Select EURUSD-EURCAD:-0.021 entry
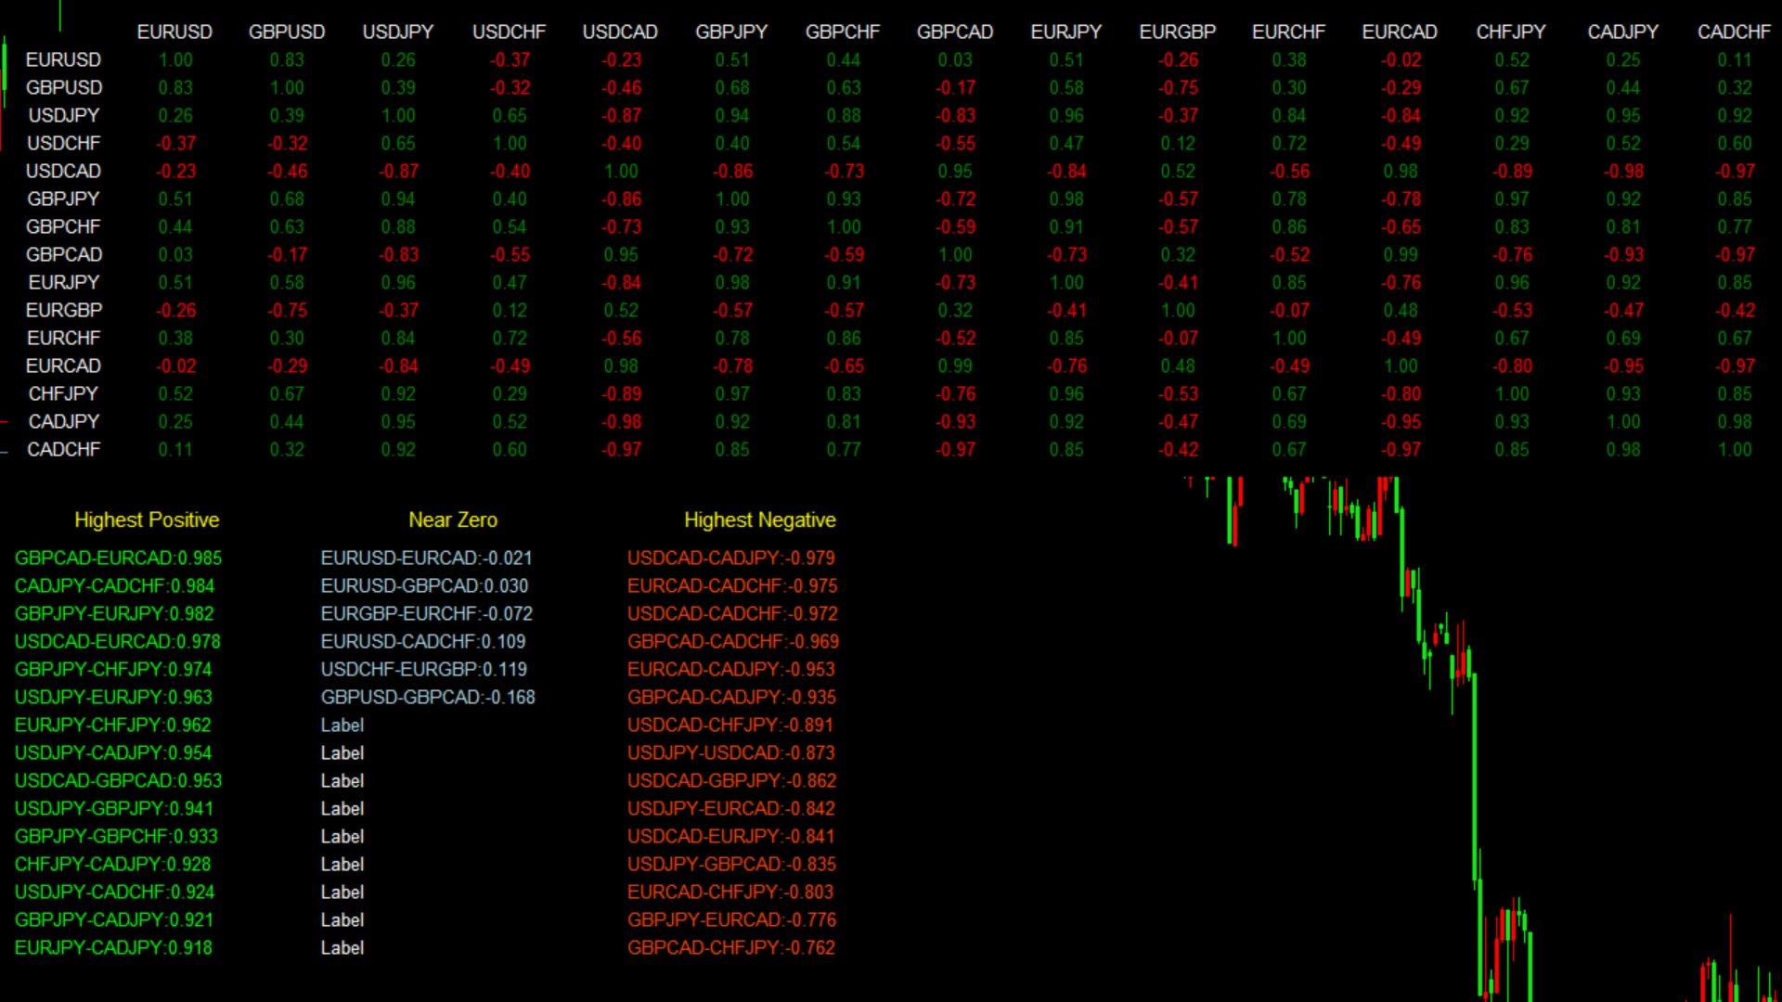 [426, 558]
